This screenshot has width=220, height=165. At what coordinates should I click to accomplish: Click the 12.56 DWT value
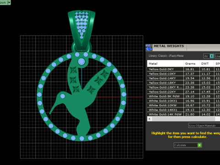coord(206,78)
